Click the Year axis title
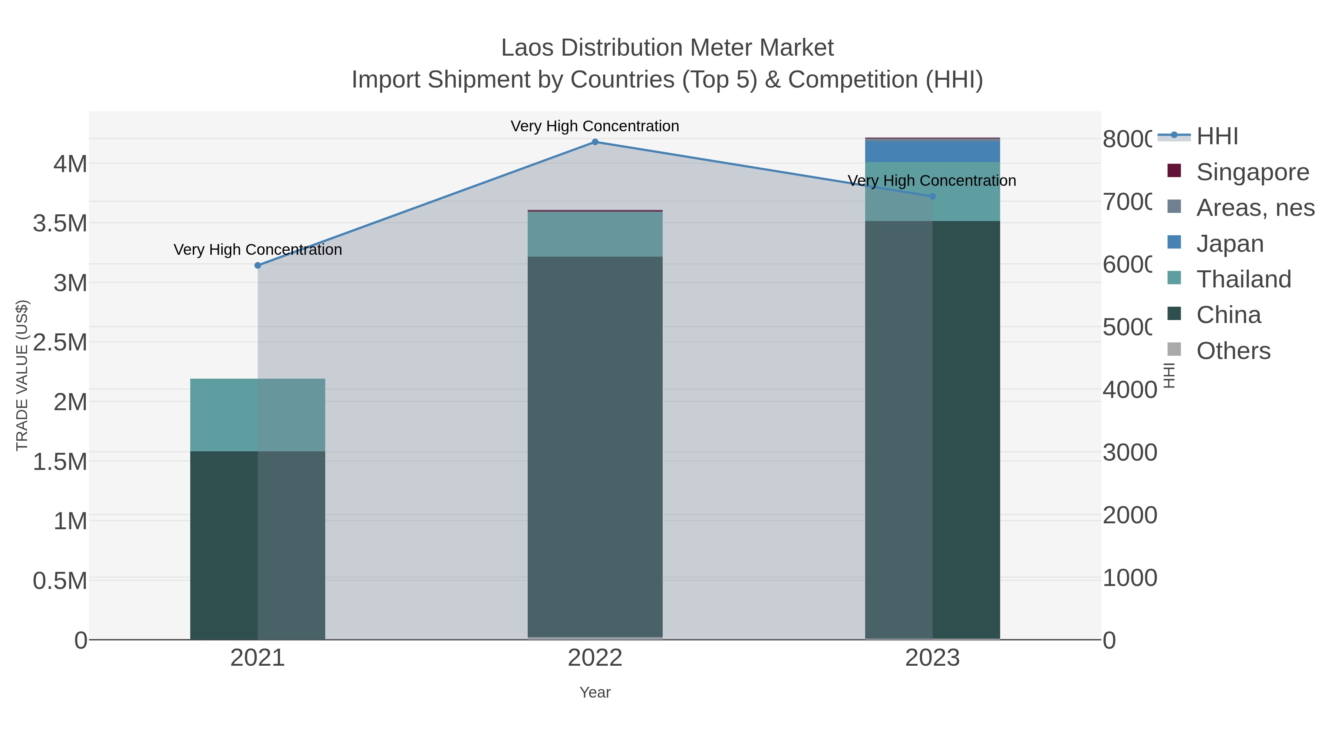This screenshot has width=1335, height=751. tap(595, 692)
